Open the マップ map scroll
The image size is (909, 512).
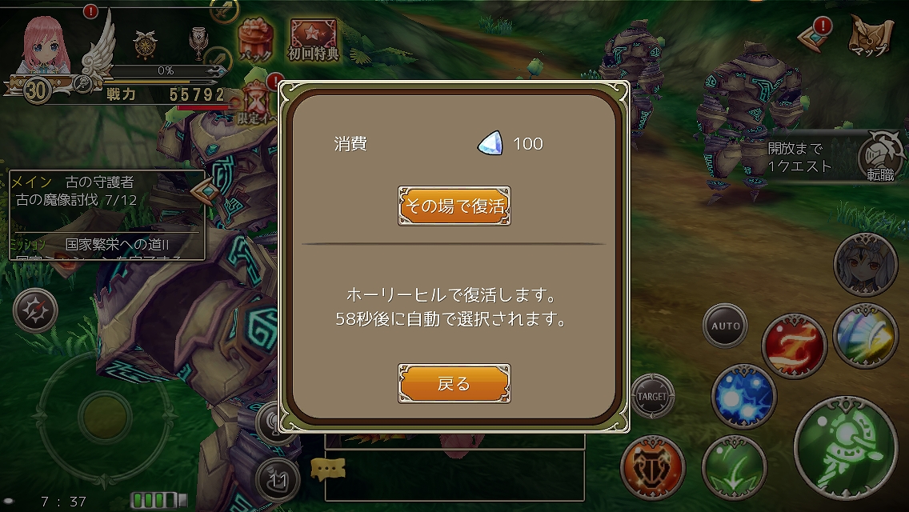870,36
